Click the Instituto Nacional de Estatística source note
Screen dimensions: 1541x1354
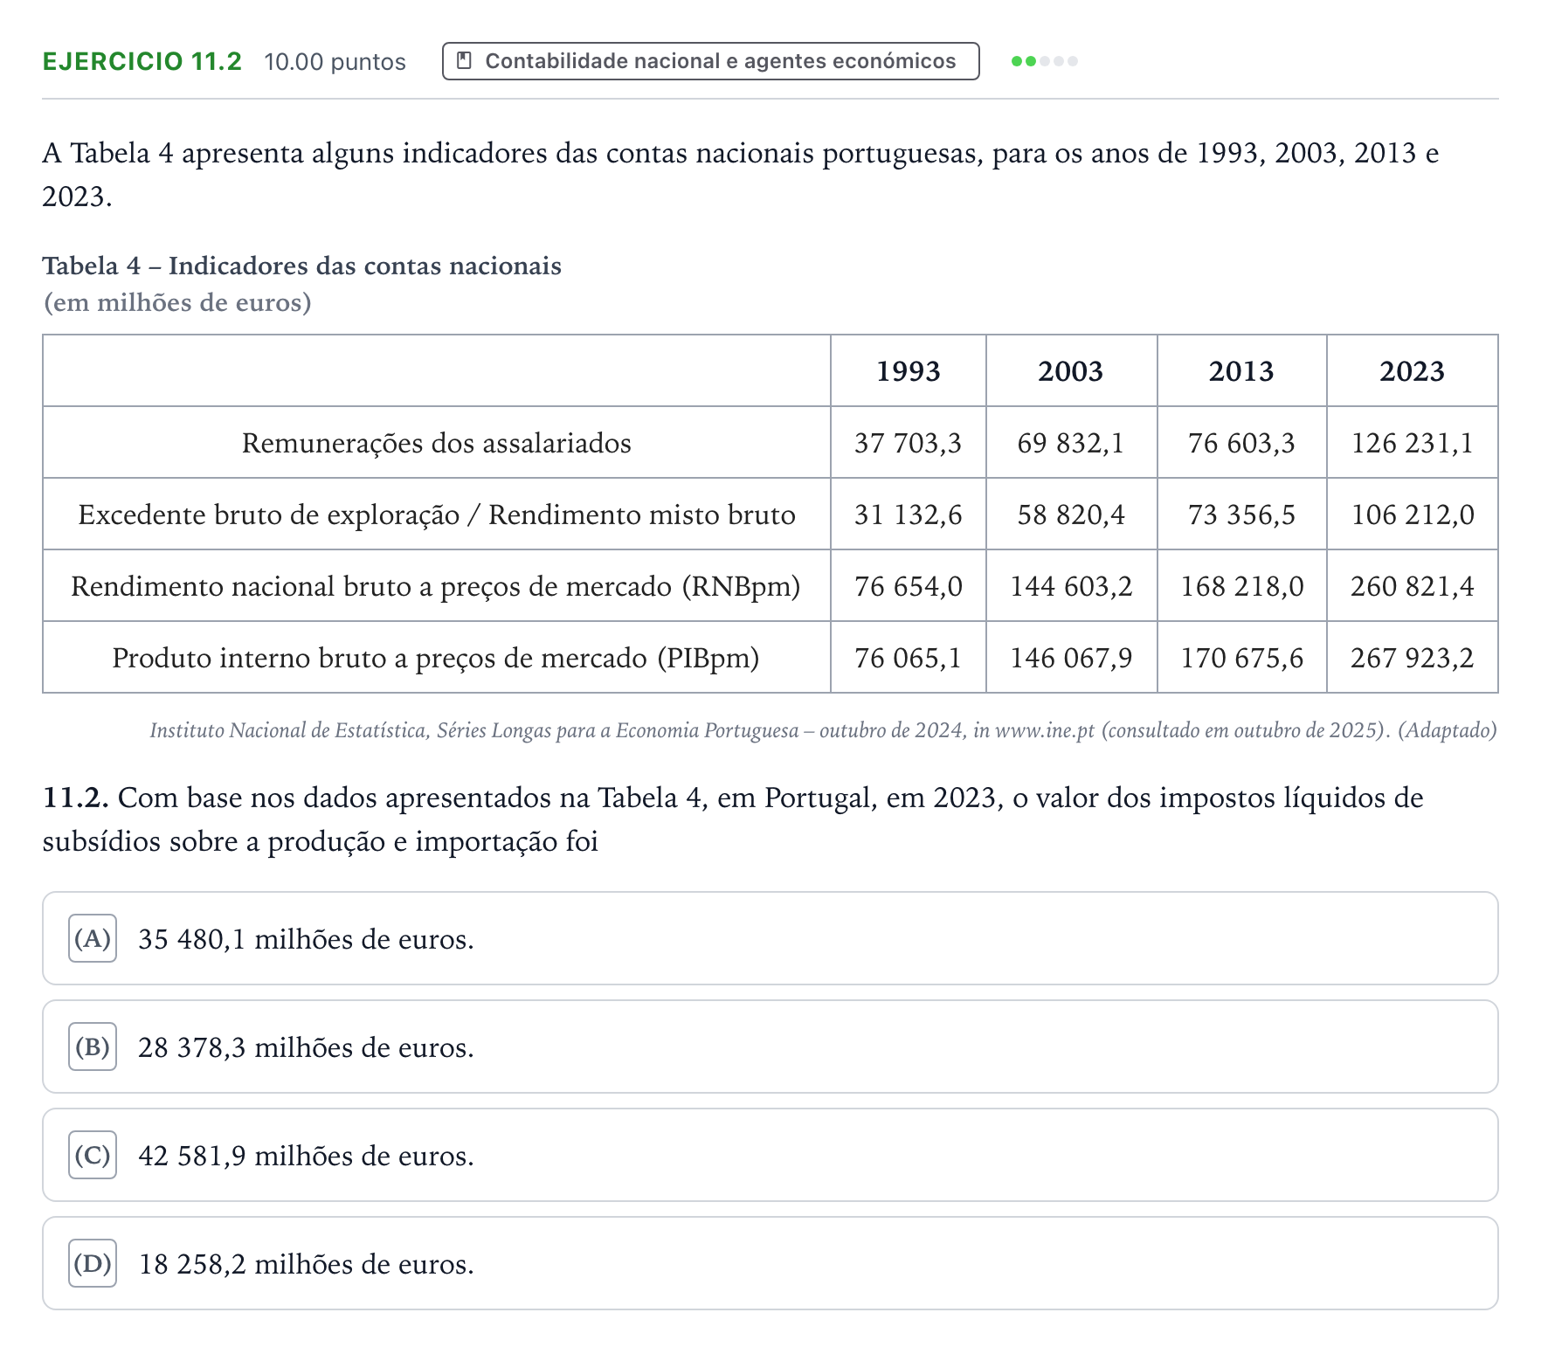(823, 730)
